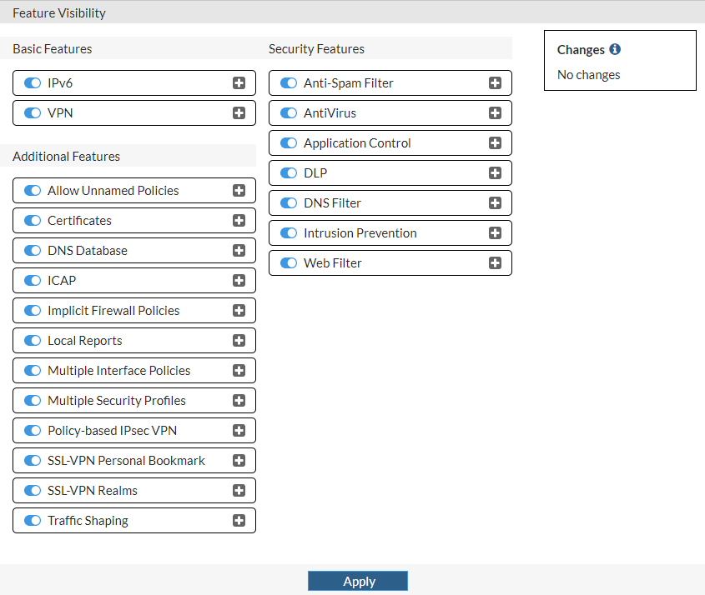Screen dimensions: 705x595
Task: Click plus icon for DNS Database
Action: coord(239,251)
